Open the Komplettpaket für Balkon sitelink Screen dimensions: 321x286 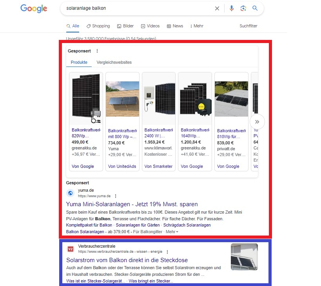point(89,225)
